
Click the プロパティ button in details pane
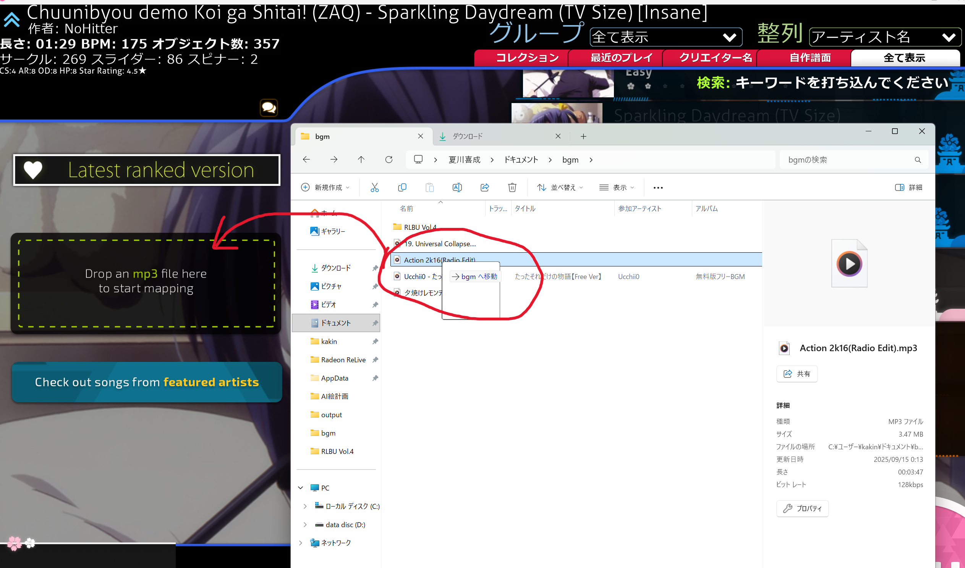[x=802, y=509]
